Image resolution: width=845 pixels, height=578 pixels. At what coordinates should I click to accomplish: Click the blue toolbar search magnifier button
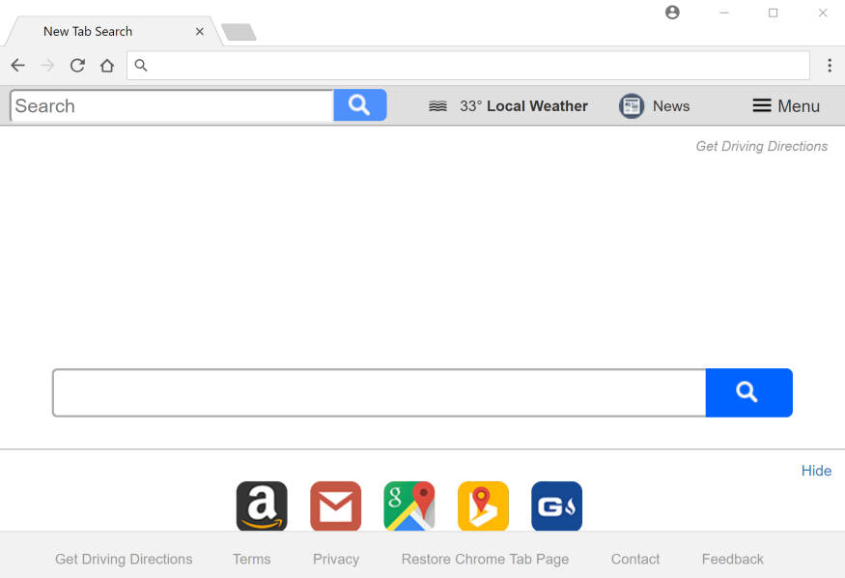pyautogui.click(x=360, y=105)
